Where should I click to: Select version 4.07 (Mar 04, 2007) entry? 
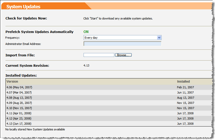tap(19, 92)
